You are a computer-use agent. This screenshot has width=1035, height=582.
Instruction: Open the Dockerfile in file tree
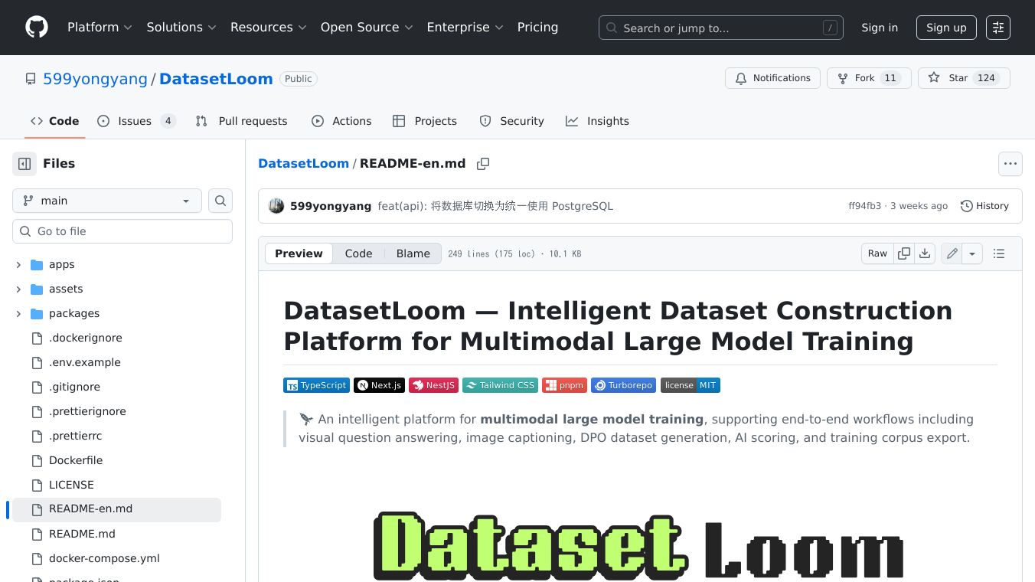(76, 460)
